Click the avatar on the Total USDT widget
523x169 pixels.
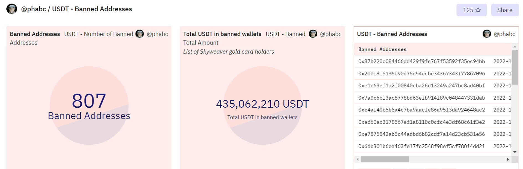coord(313,34)
